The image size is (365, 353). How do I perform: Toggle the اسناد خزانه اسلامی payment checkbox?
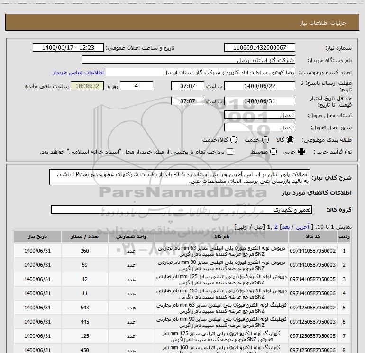[x=230, y=152]
